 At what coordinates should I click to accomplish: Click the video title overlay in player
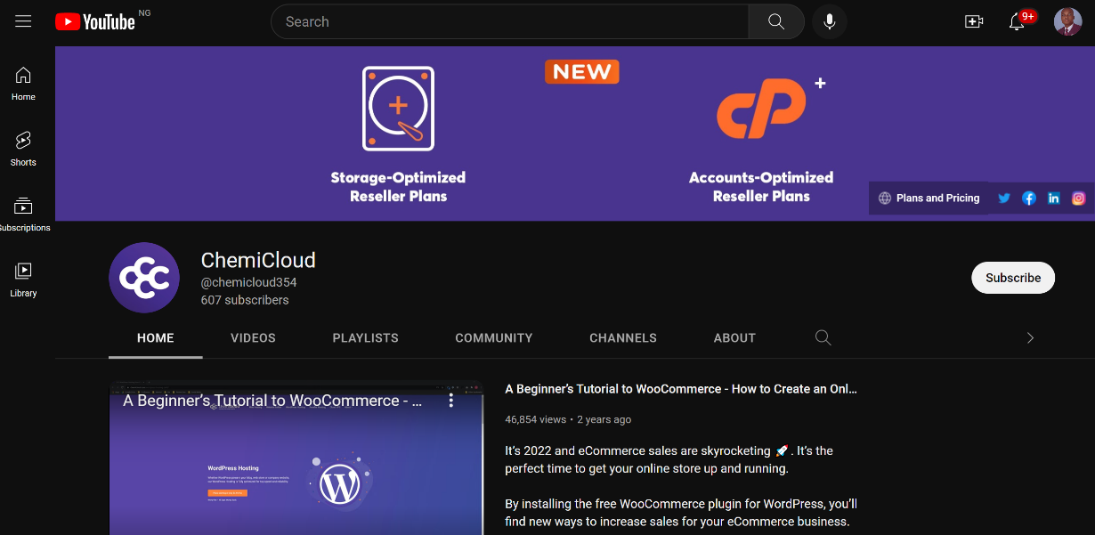point(272,401)
